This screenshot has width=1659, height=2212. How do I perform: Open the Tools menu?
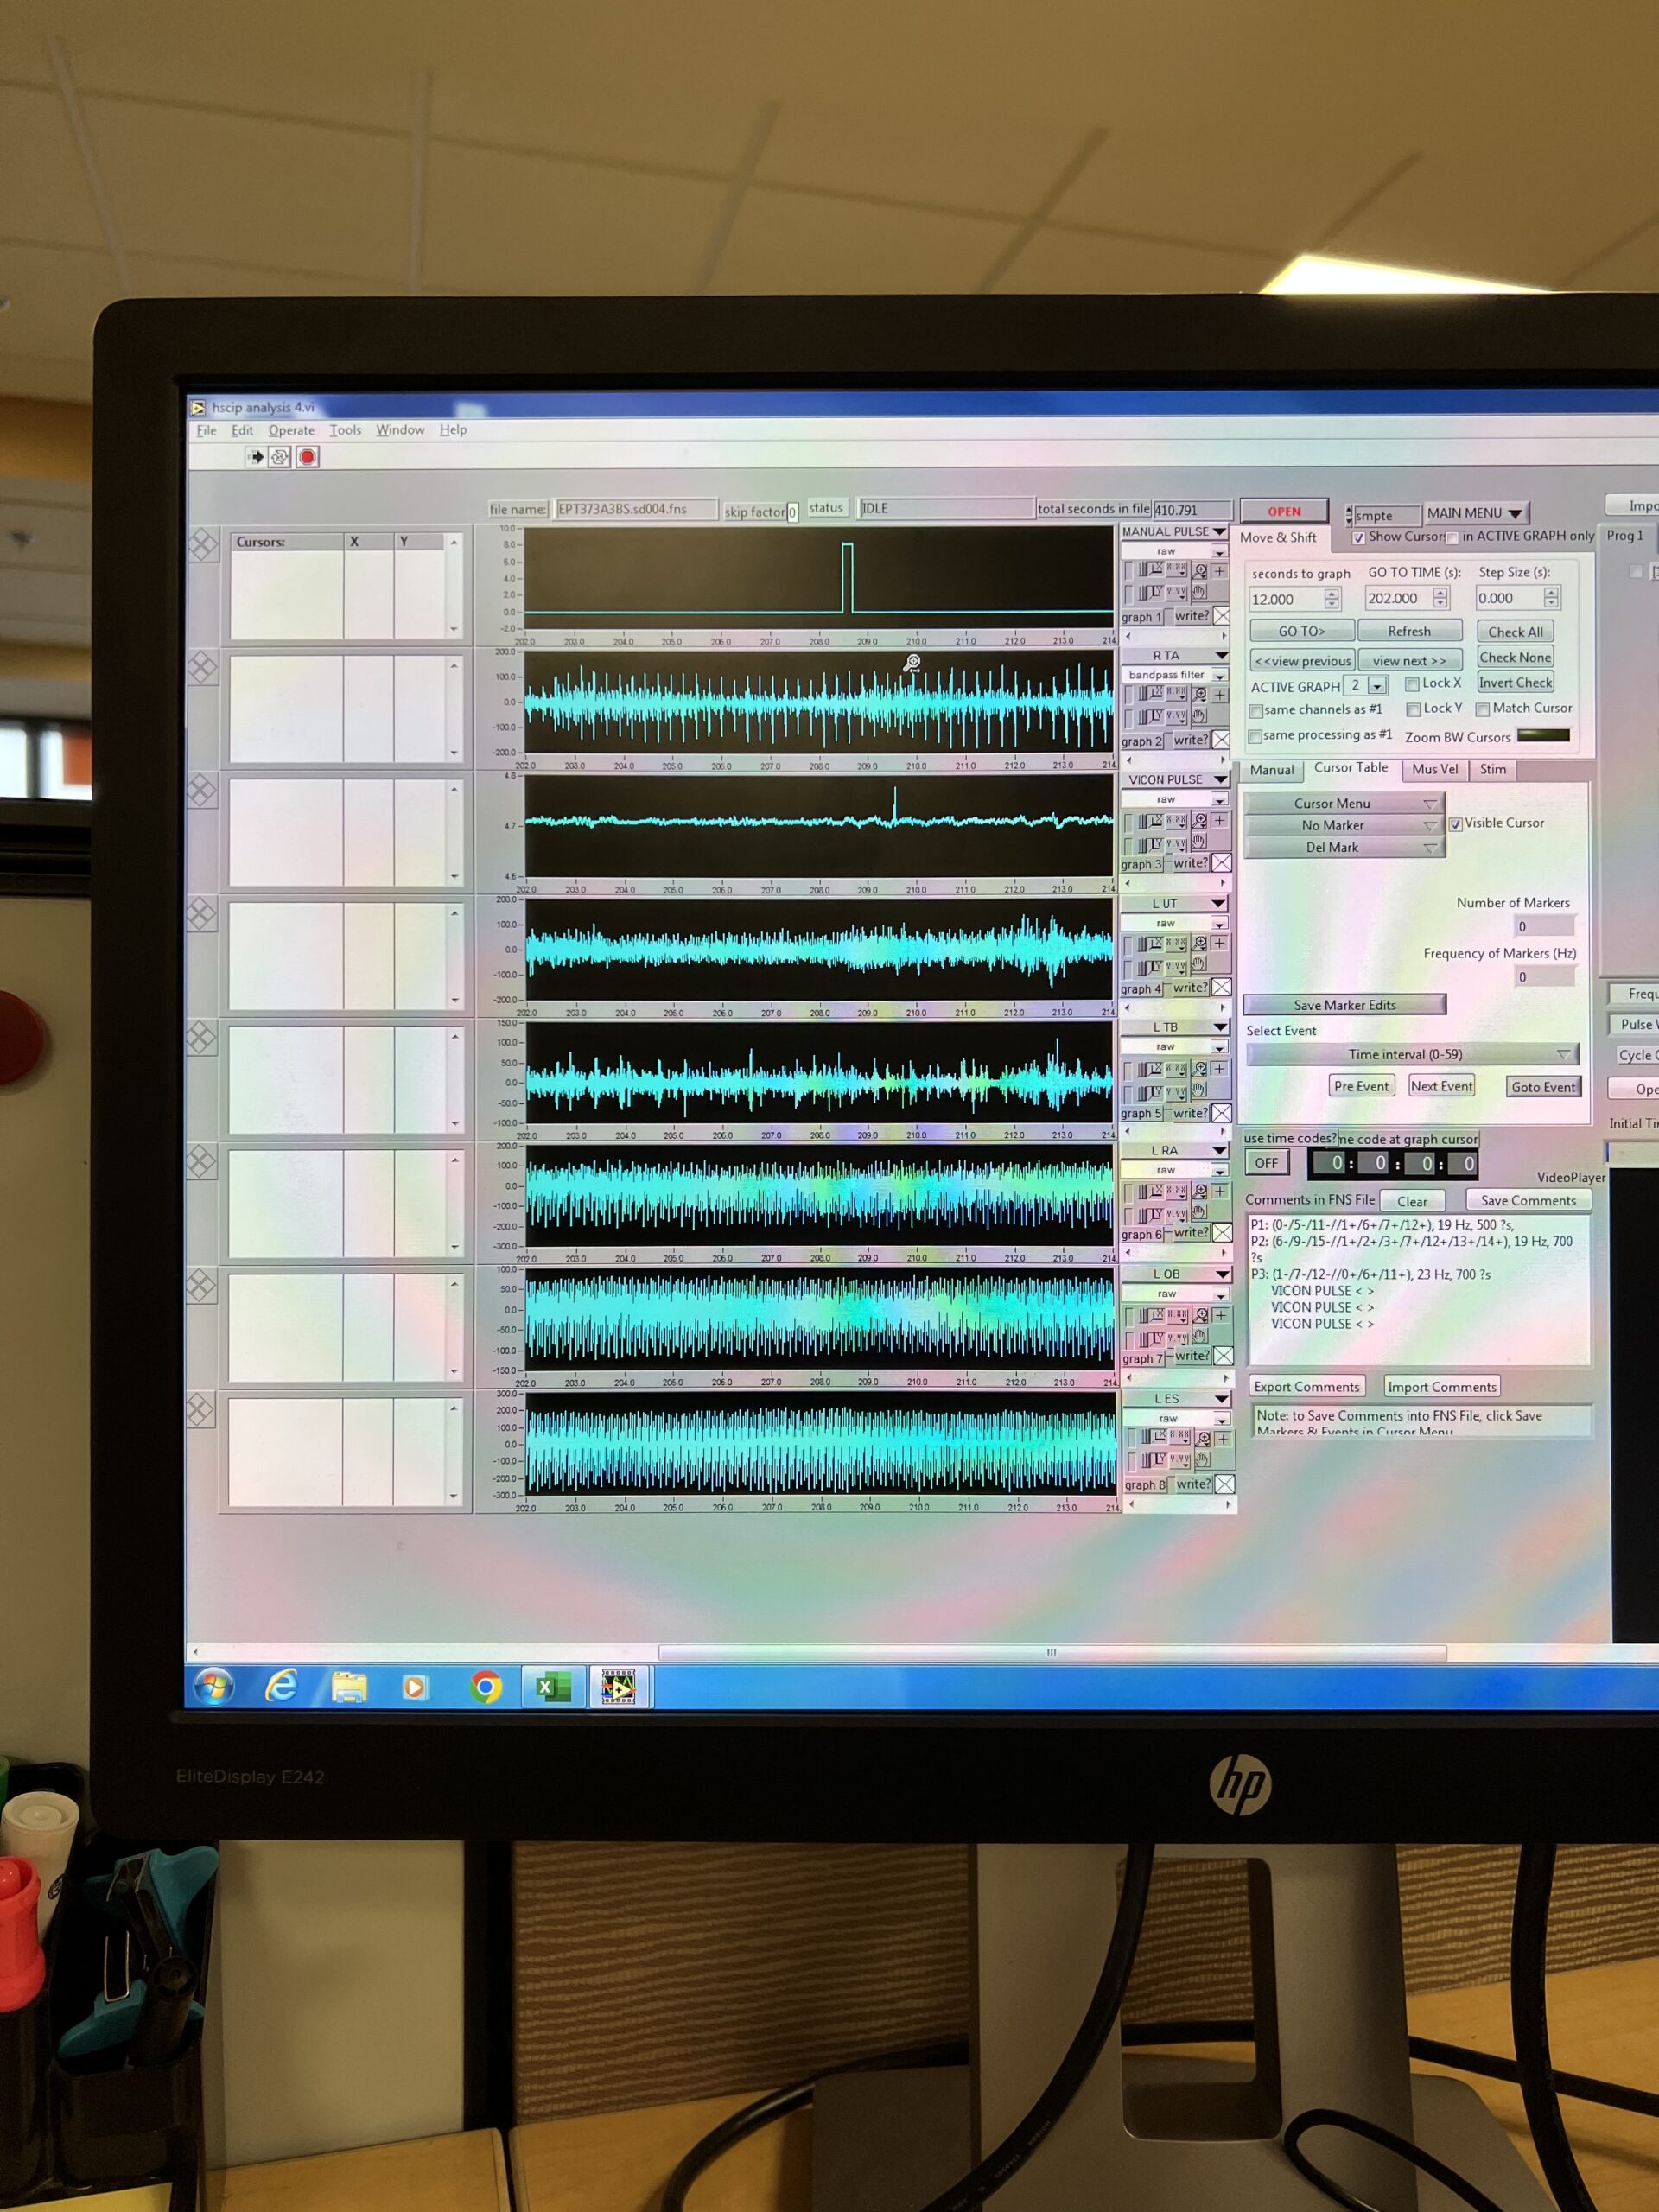tap(345, 431)
